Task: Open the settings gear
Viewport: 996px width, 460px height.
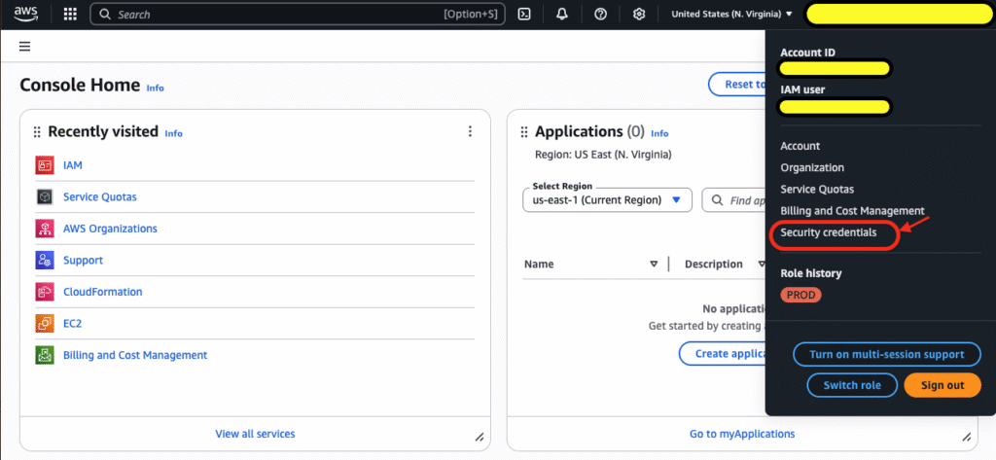Action: pyautogui.click(x=639, y=14)
